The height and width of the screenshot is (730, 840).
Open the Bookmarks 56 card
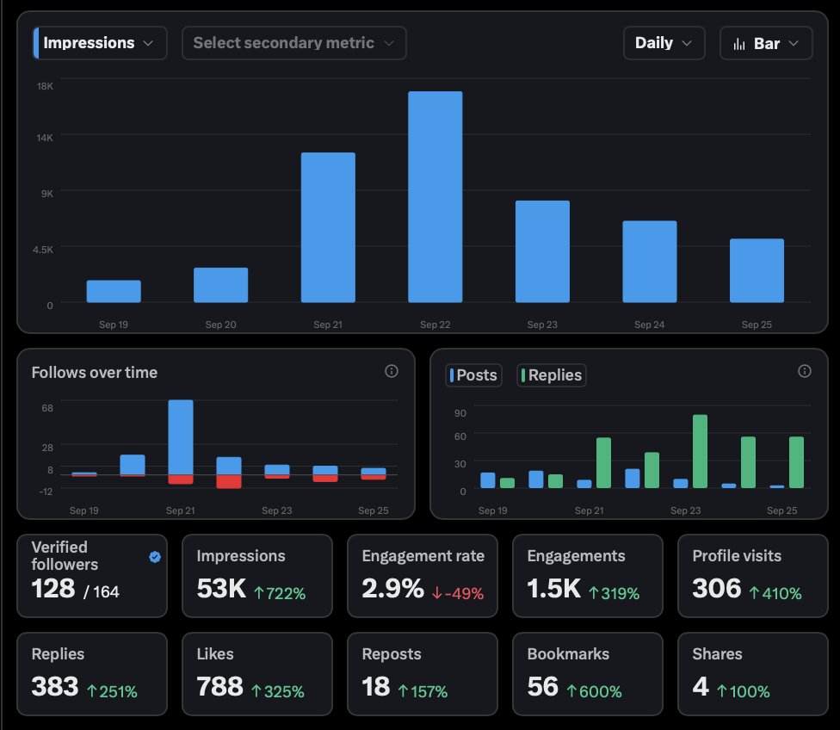588,674
